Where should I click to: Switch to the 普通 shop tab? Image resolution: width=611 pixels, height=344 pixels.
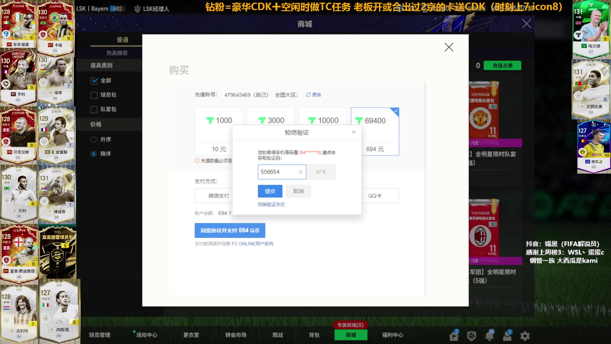pos(123,40)
